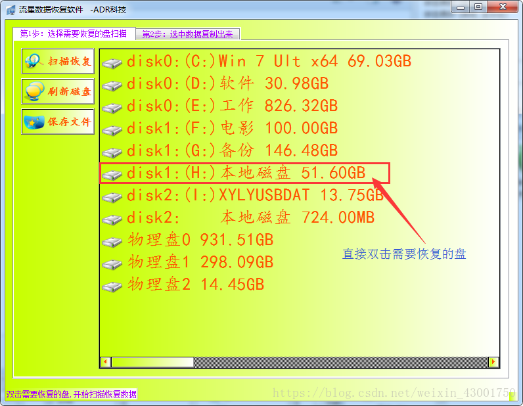
Task: Select 物理盘0 931.51GB entry
Action: (200, 240)
